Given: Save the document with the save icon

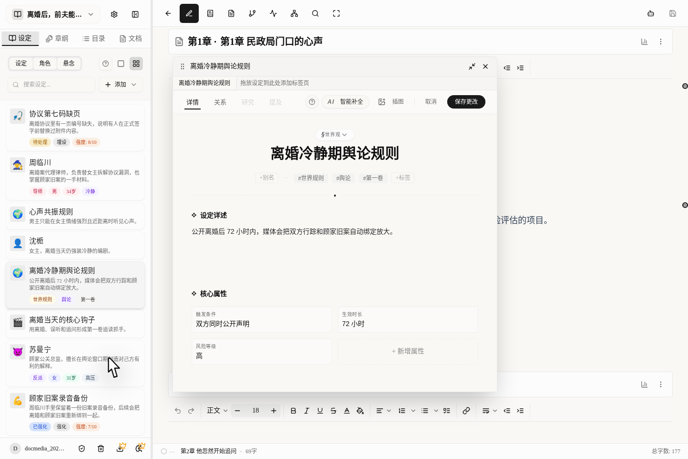Looking at the screenshot, I should [673, 13].
